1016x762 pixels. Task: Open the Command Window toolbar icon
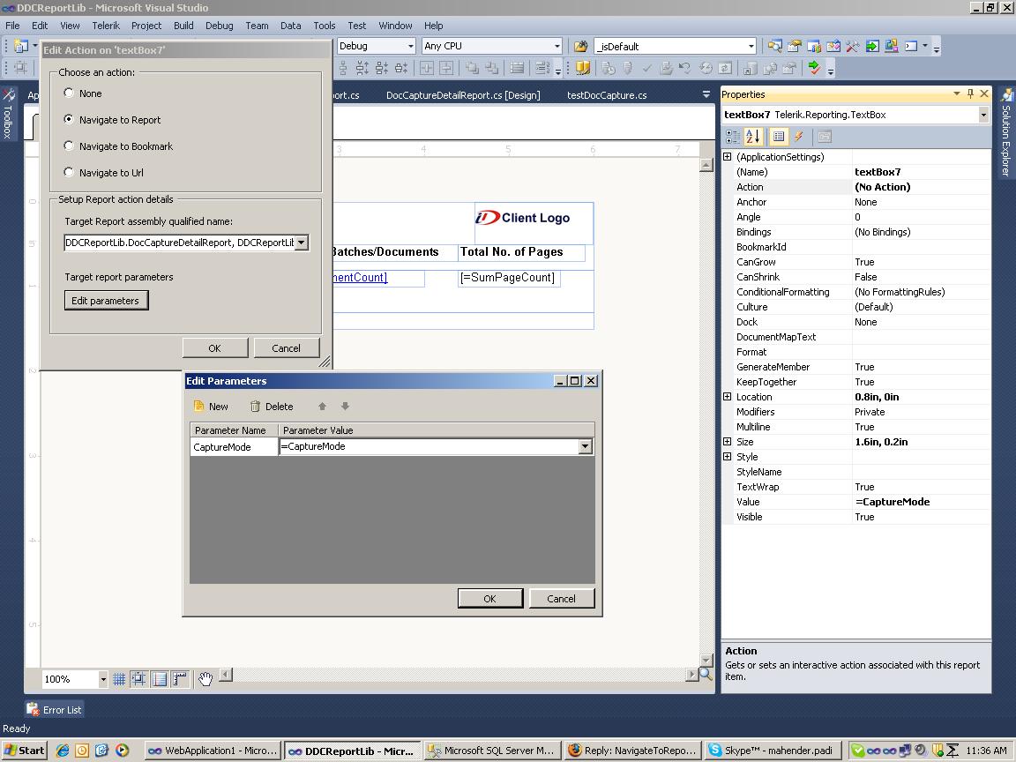(911, 46)
